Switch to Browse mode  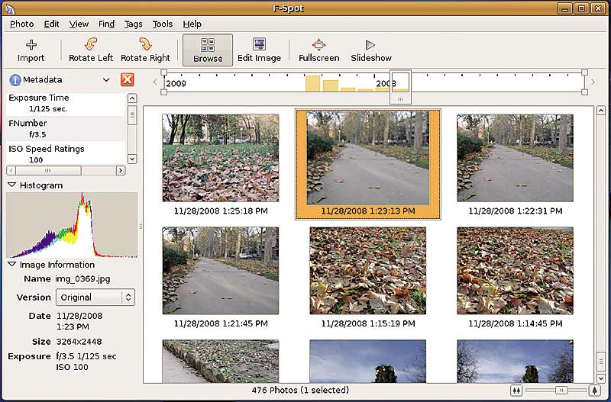coord(208,50)
